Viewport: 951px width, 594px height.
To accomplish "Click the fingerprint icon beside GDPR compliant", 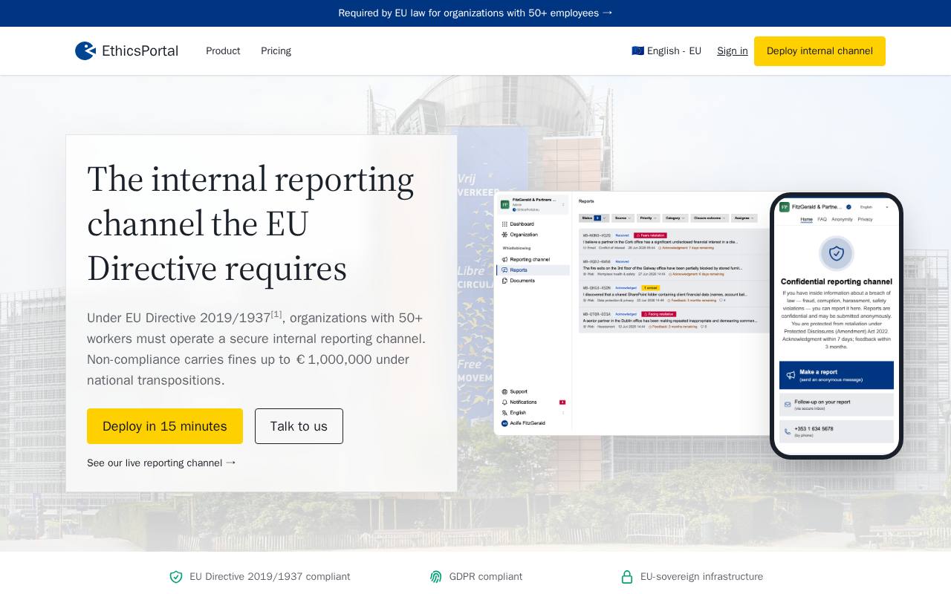I will pos(436,577).
